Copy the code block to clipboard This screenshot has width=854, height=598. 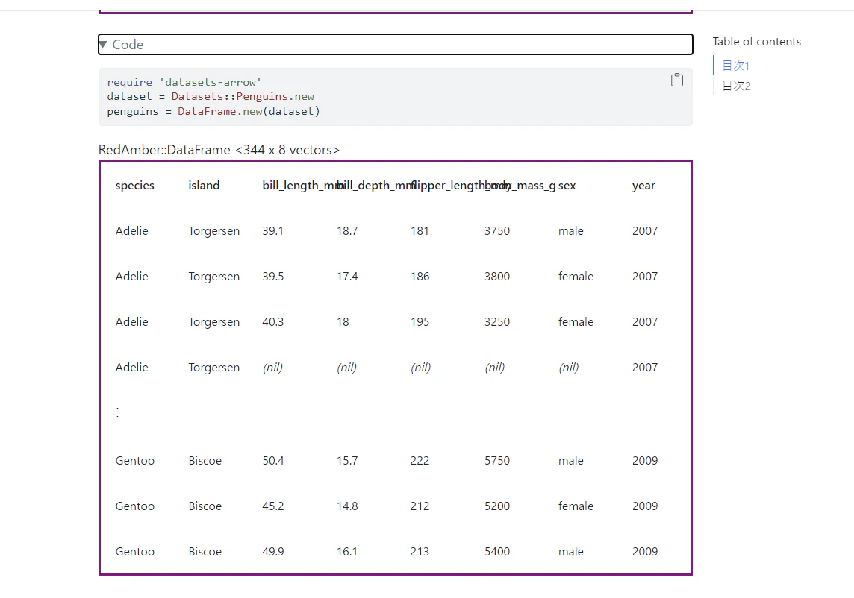(x=676, y=80)
